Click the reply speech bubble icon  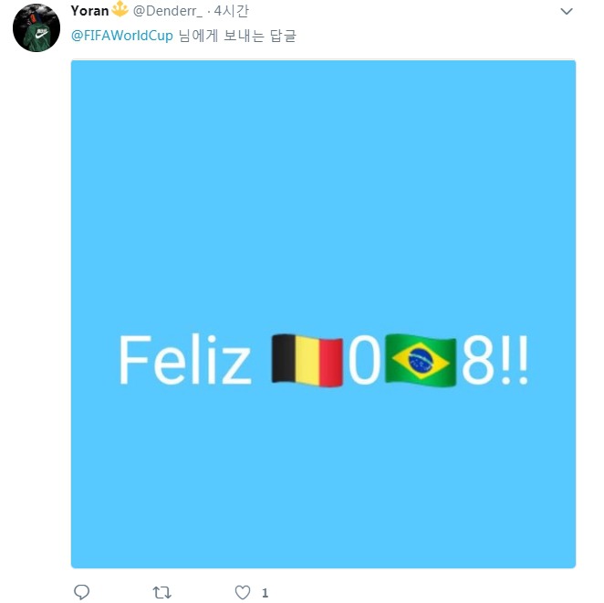point(81,592)
